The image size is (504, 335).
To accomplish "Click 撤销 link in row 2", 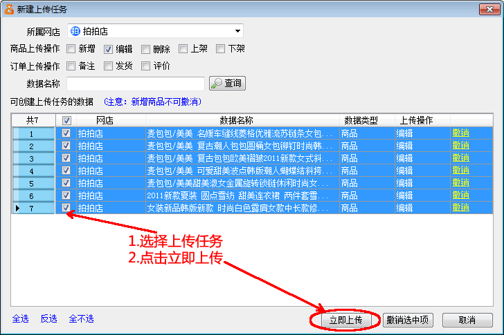I will (460, 145).
